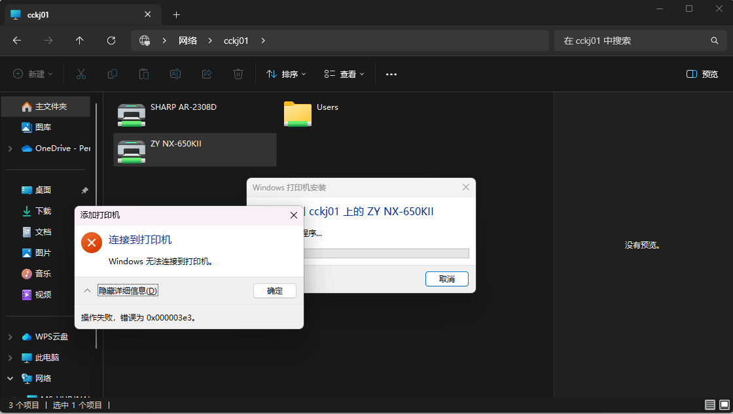Navigate up one folder level
The width and height of the screenshot is (733, 414).
coord(79,41)
